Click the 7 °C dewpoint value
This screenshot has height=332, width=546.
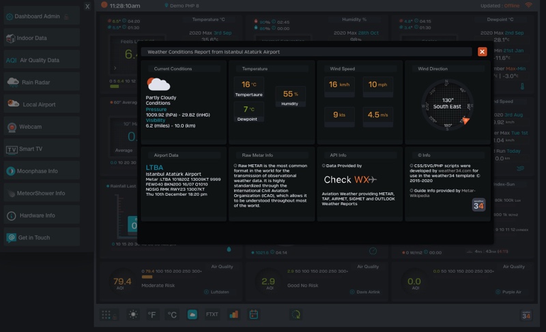[248, 109]
